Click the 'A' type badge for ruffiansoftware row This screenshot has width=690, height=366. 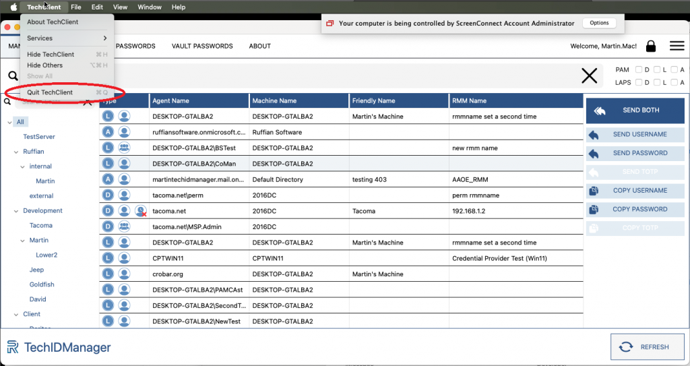click(108, 132)
